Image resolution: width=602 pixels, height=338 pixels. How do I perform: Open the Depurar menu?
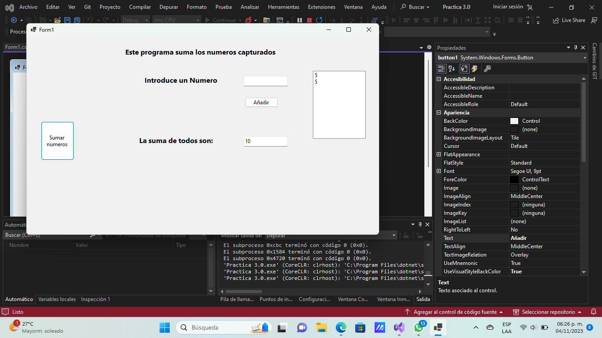click(x=168, y=7)
